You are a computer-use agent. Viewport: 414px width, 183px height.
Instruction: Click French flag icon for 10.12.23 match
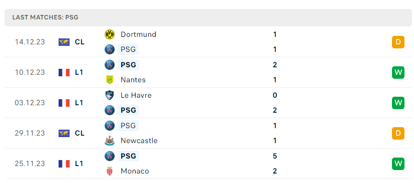[64, 73]
